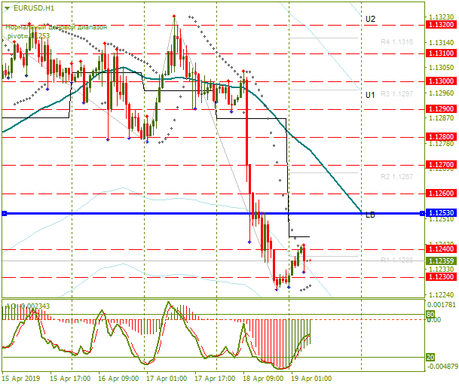
Task: Click the LB label on the blue line
Action: [370, 215]
